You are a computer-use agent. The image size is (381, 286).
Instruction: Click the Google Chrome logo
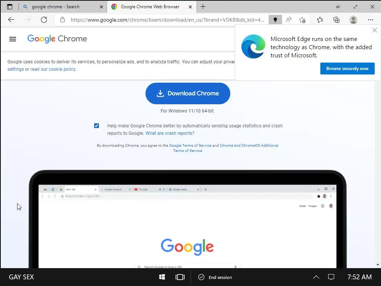(57, 39)
